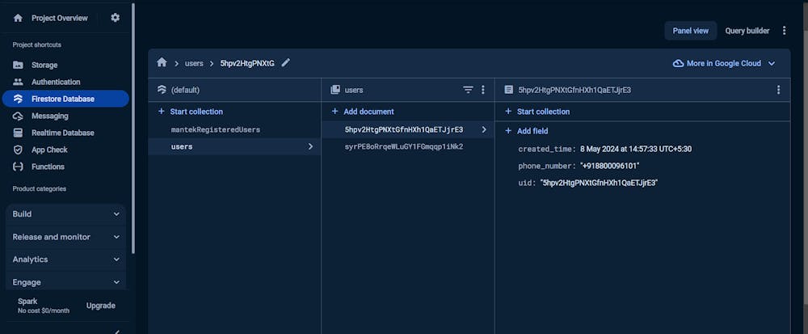Open the filter icon in users column
The height and width of the screenshot is (334, 808).
(468, 90)
